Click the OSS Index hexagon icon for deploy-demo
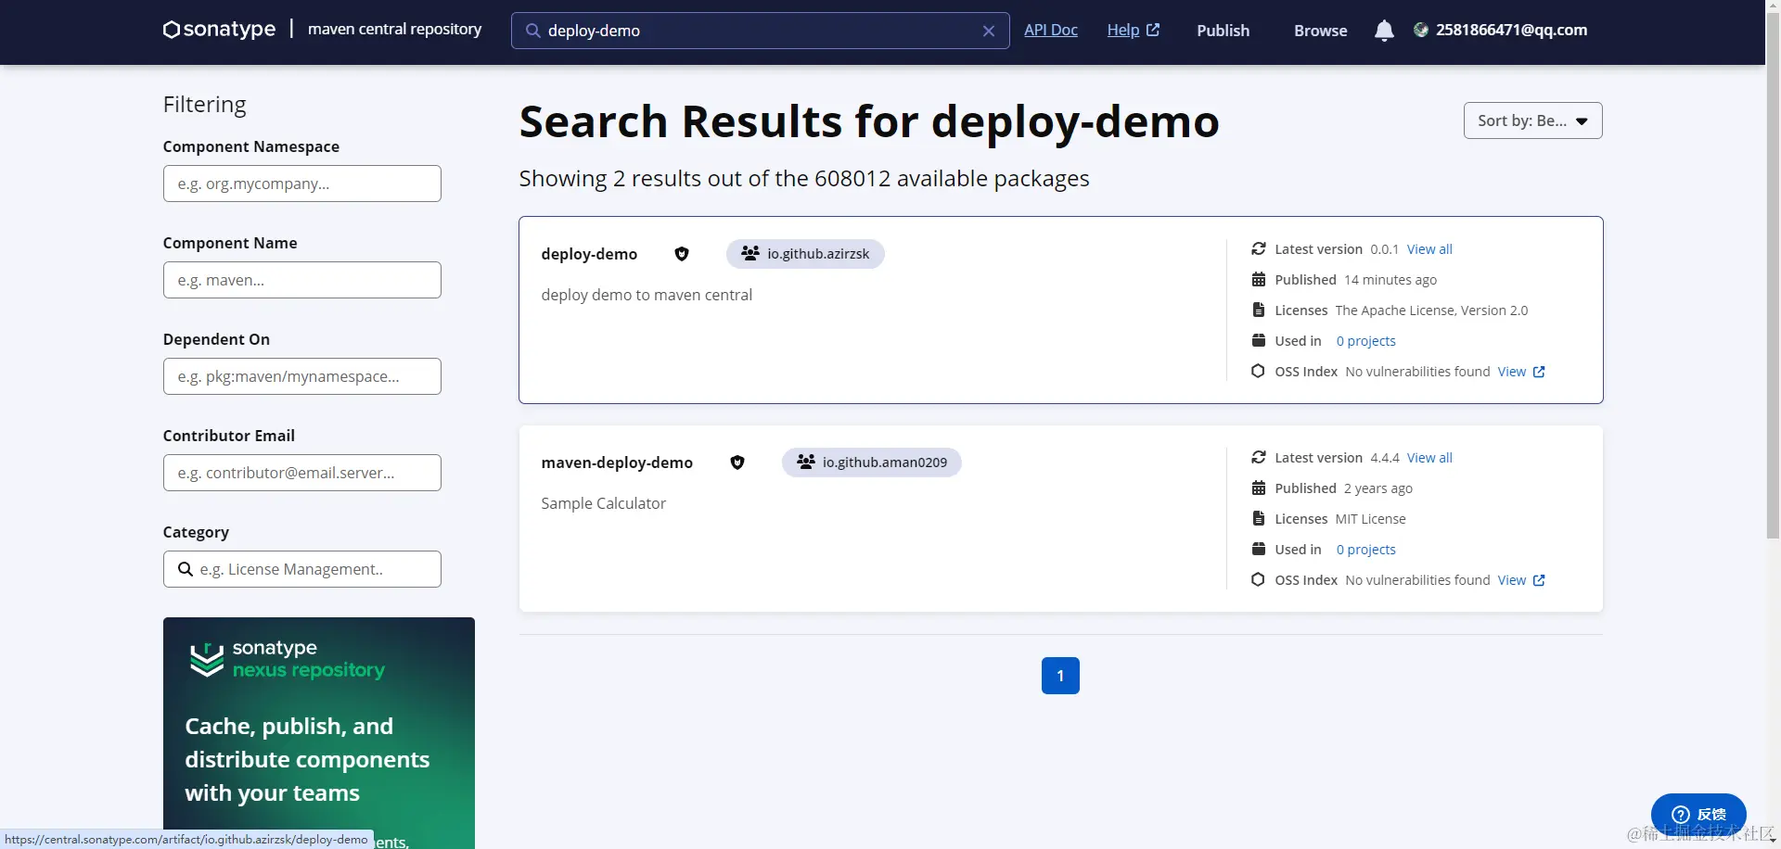Viewport: 1781px width, 849px height. [1258, 371]
